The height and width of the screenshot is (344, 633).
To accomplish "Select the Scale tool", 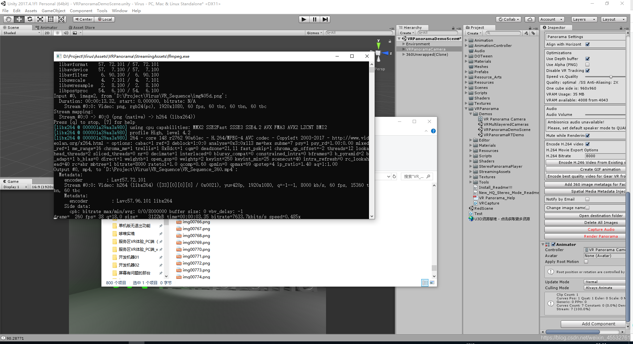I will click(x=40, y=19).
